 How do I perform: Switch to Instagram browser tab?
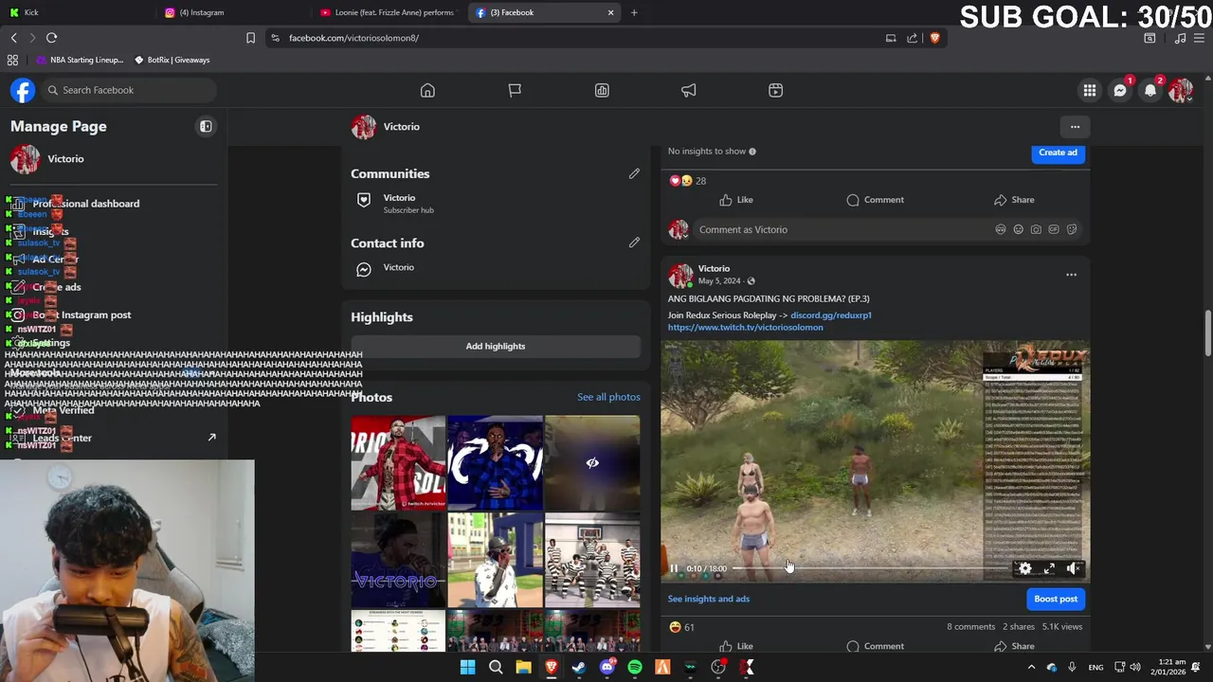(232, 12)
